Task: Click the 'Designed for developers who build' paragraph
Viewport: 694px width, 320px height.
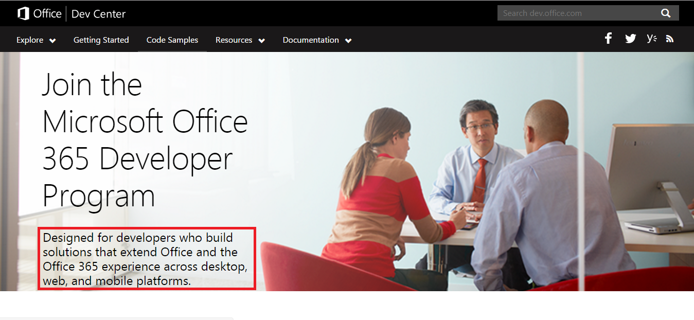Action: tap(146, 259)
